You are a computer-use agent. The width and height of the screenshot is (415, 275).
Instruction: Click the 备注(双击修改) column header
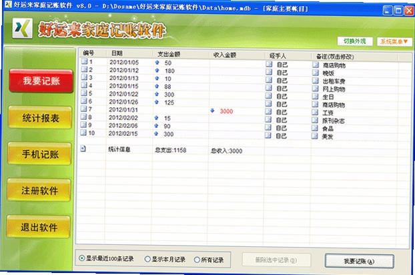point(335,57)
